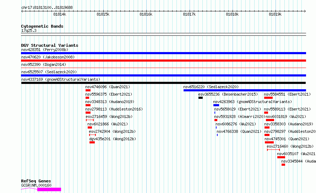Viewport: 316px width, 193px height.
Task: Select the esv2716459 (Wong2012b) variant label
Action: pyautogui.click(x=109, y=117)
